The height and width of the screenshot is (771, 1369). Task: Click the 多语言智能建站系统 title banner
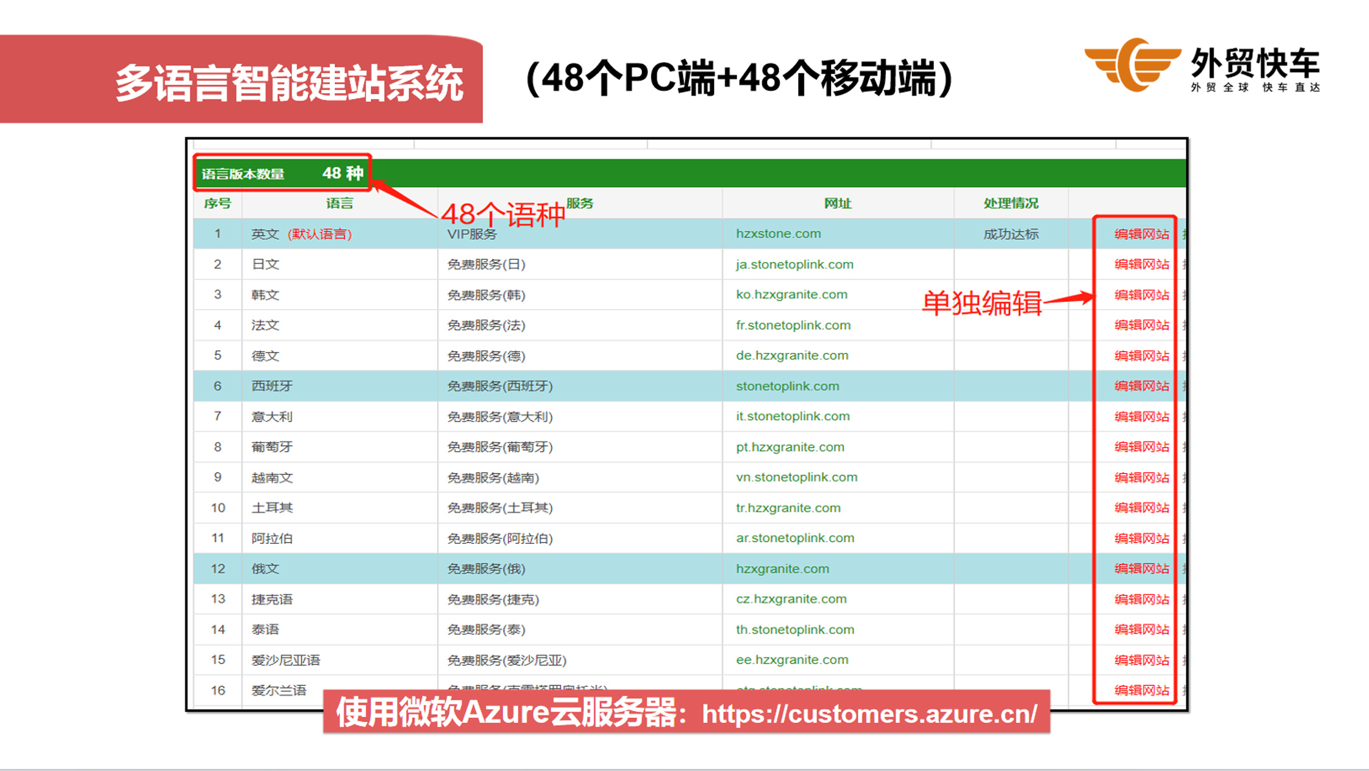289,83
